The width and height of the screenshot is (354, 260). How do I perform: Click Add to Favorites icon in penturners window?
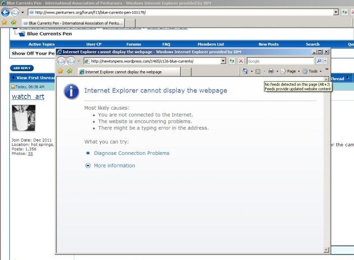click(14, 22)
